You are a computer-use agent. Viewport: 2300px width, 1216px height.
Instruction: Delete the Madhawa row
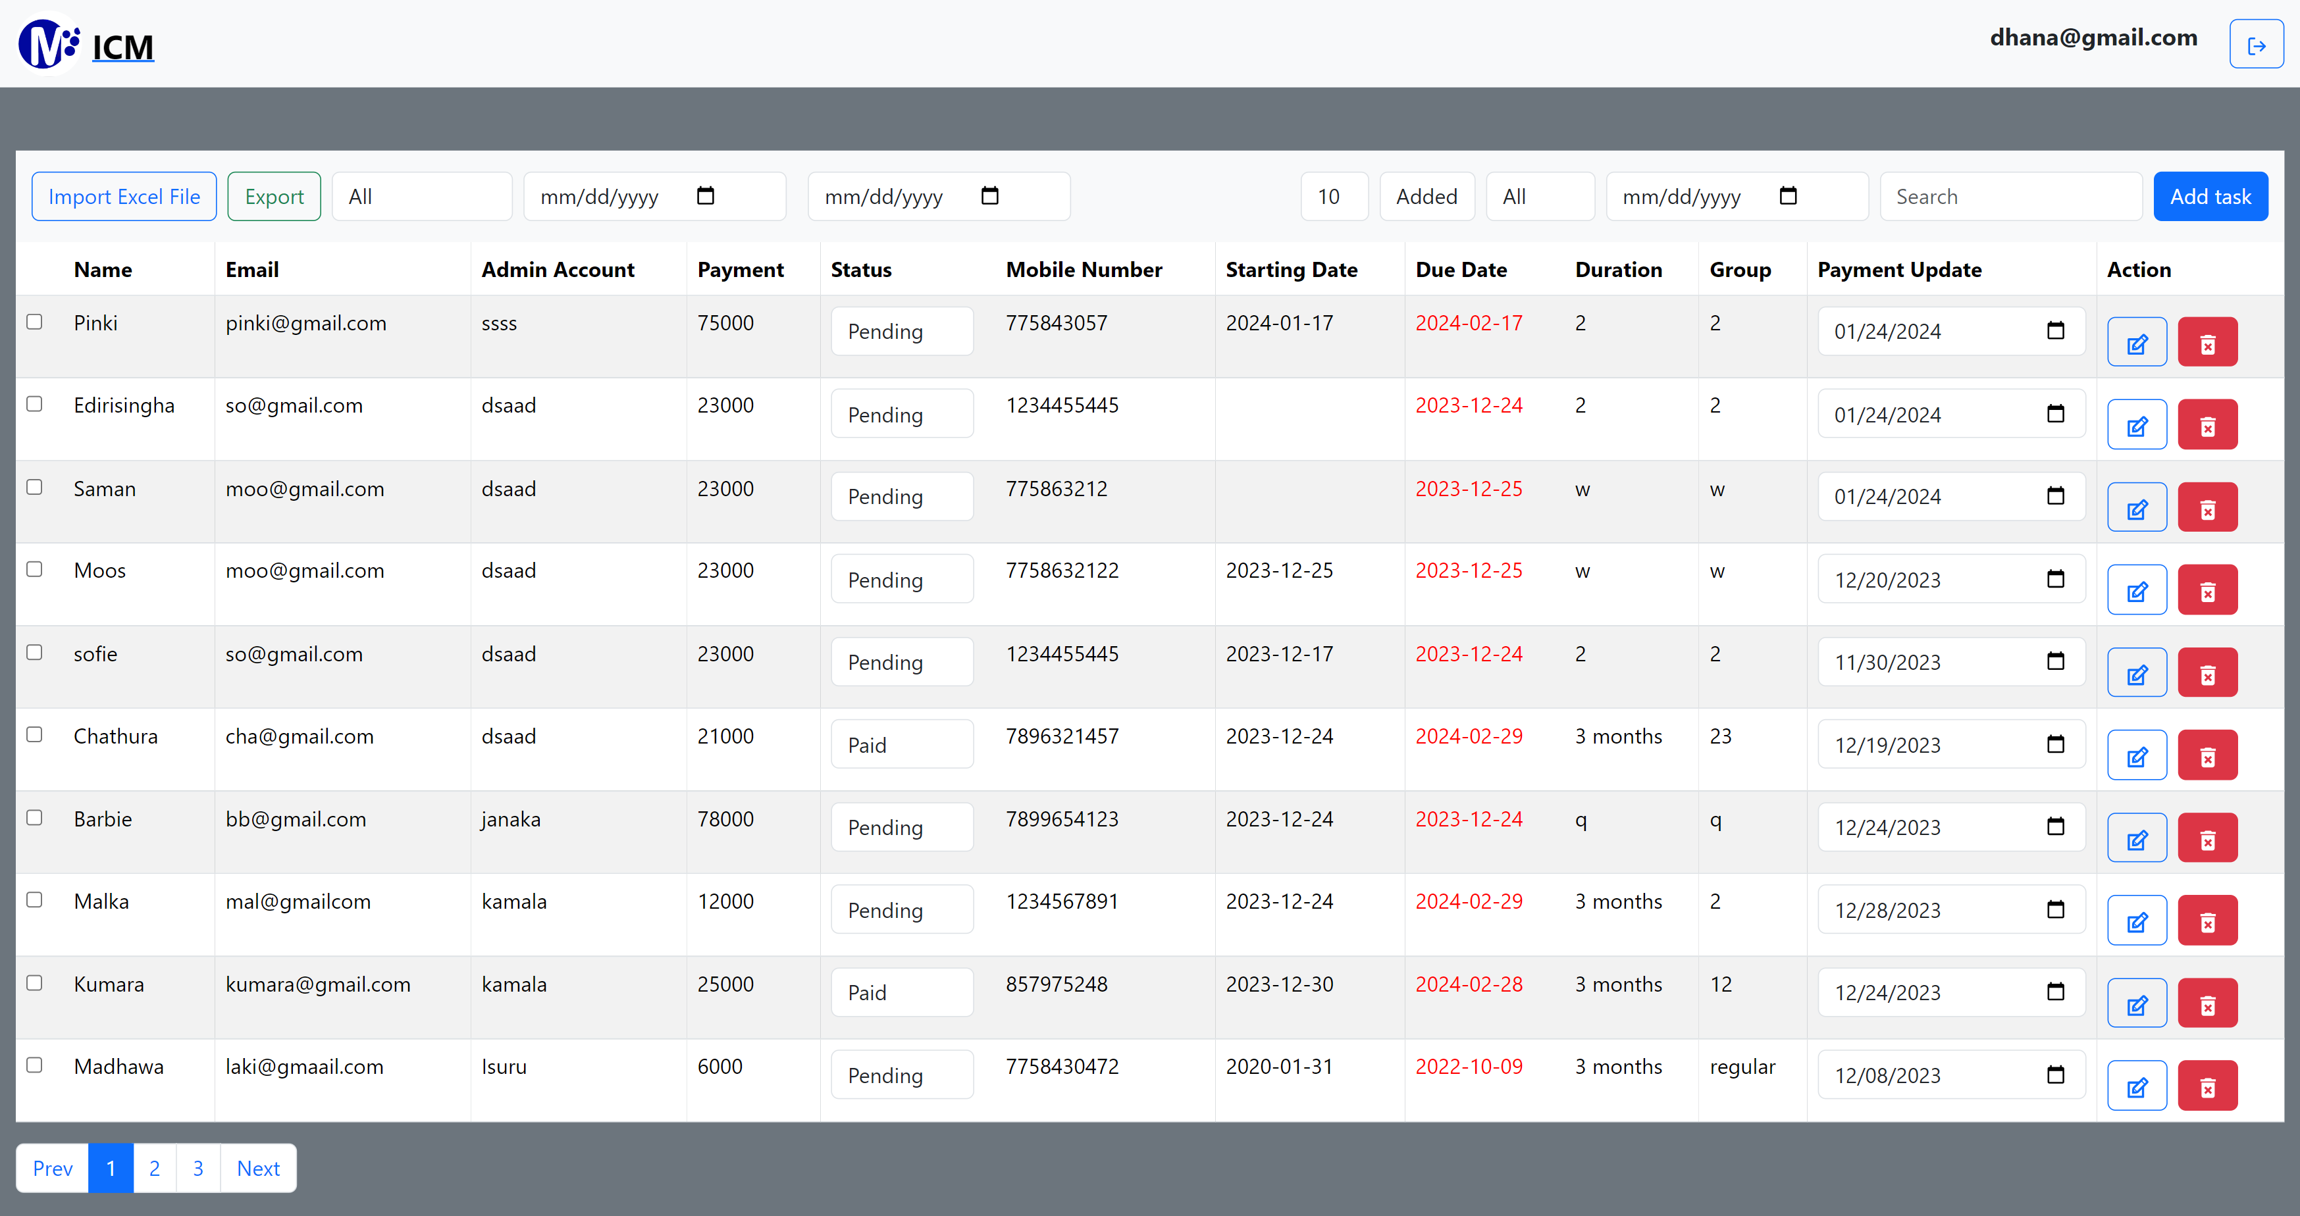click(2207, 1086)
